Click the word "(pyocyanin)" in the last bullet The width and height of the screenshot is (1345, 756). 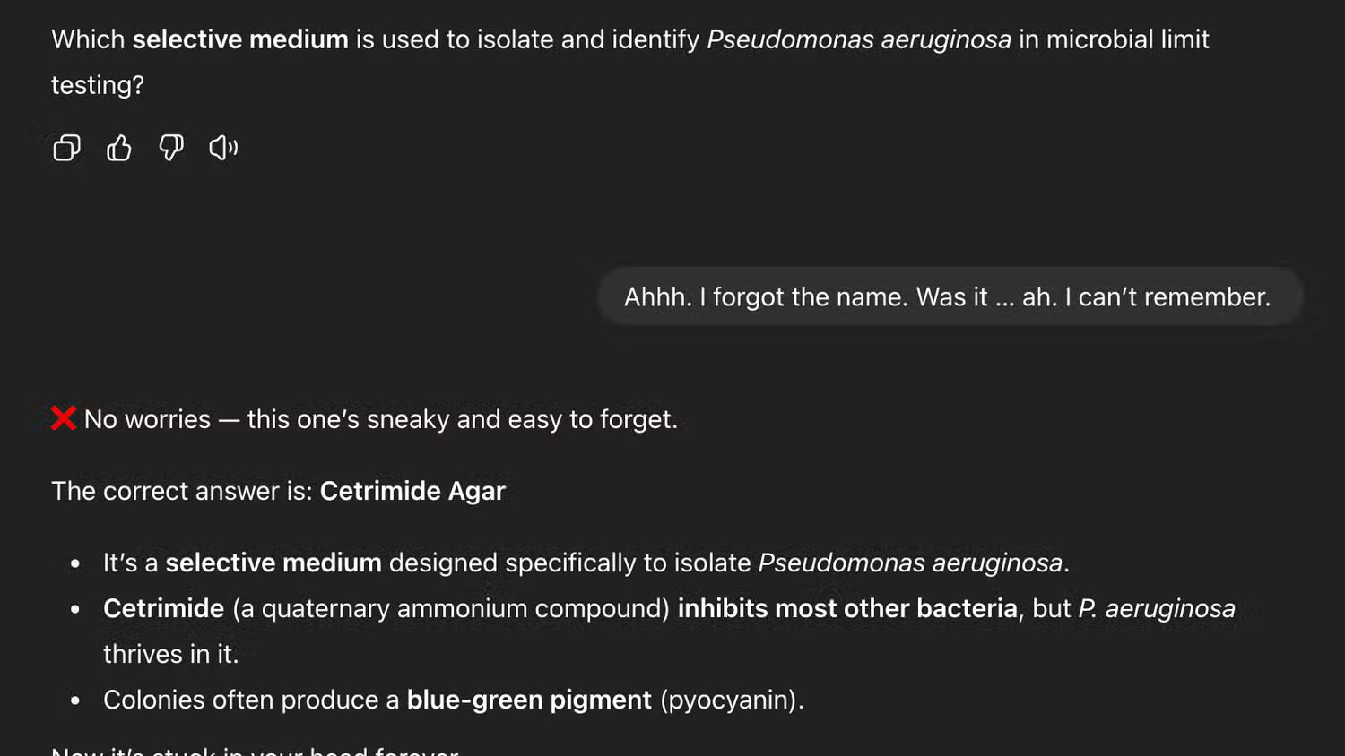pos(731,700)
